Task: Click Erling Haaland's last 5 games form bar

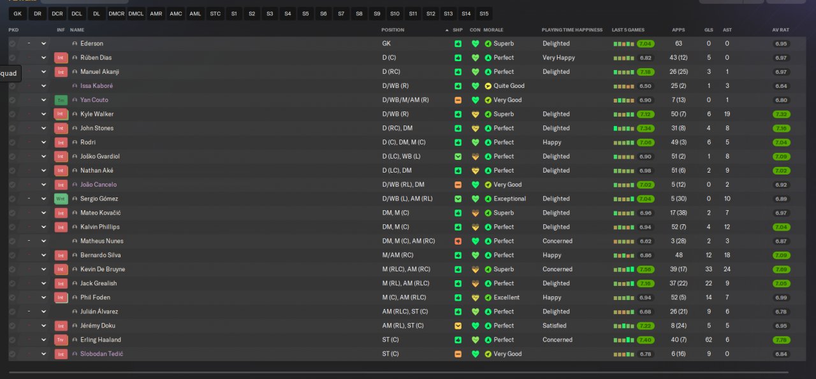Action: (x=624, y=340)
